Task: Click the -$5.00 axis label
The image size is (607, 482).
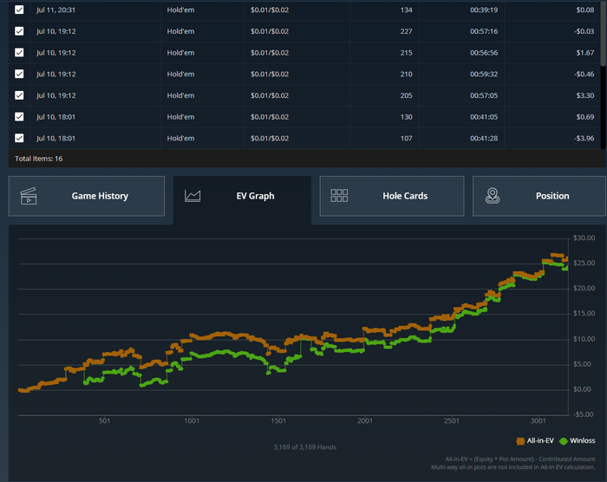Action: (x=584, y=414)
